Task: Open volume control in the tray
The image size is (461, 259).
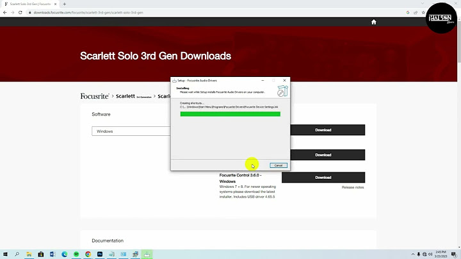Action: click(x=430, y=254)
